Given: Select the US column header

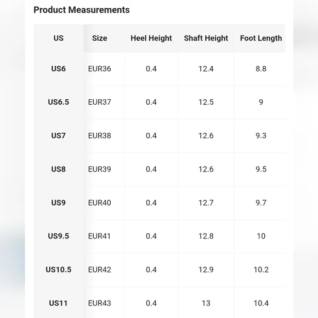Looking at the screenshot, I should 59,38.
